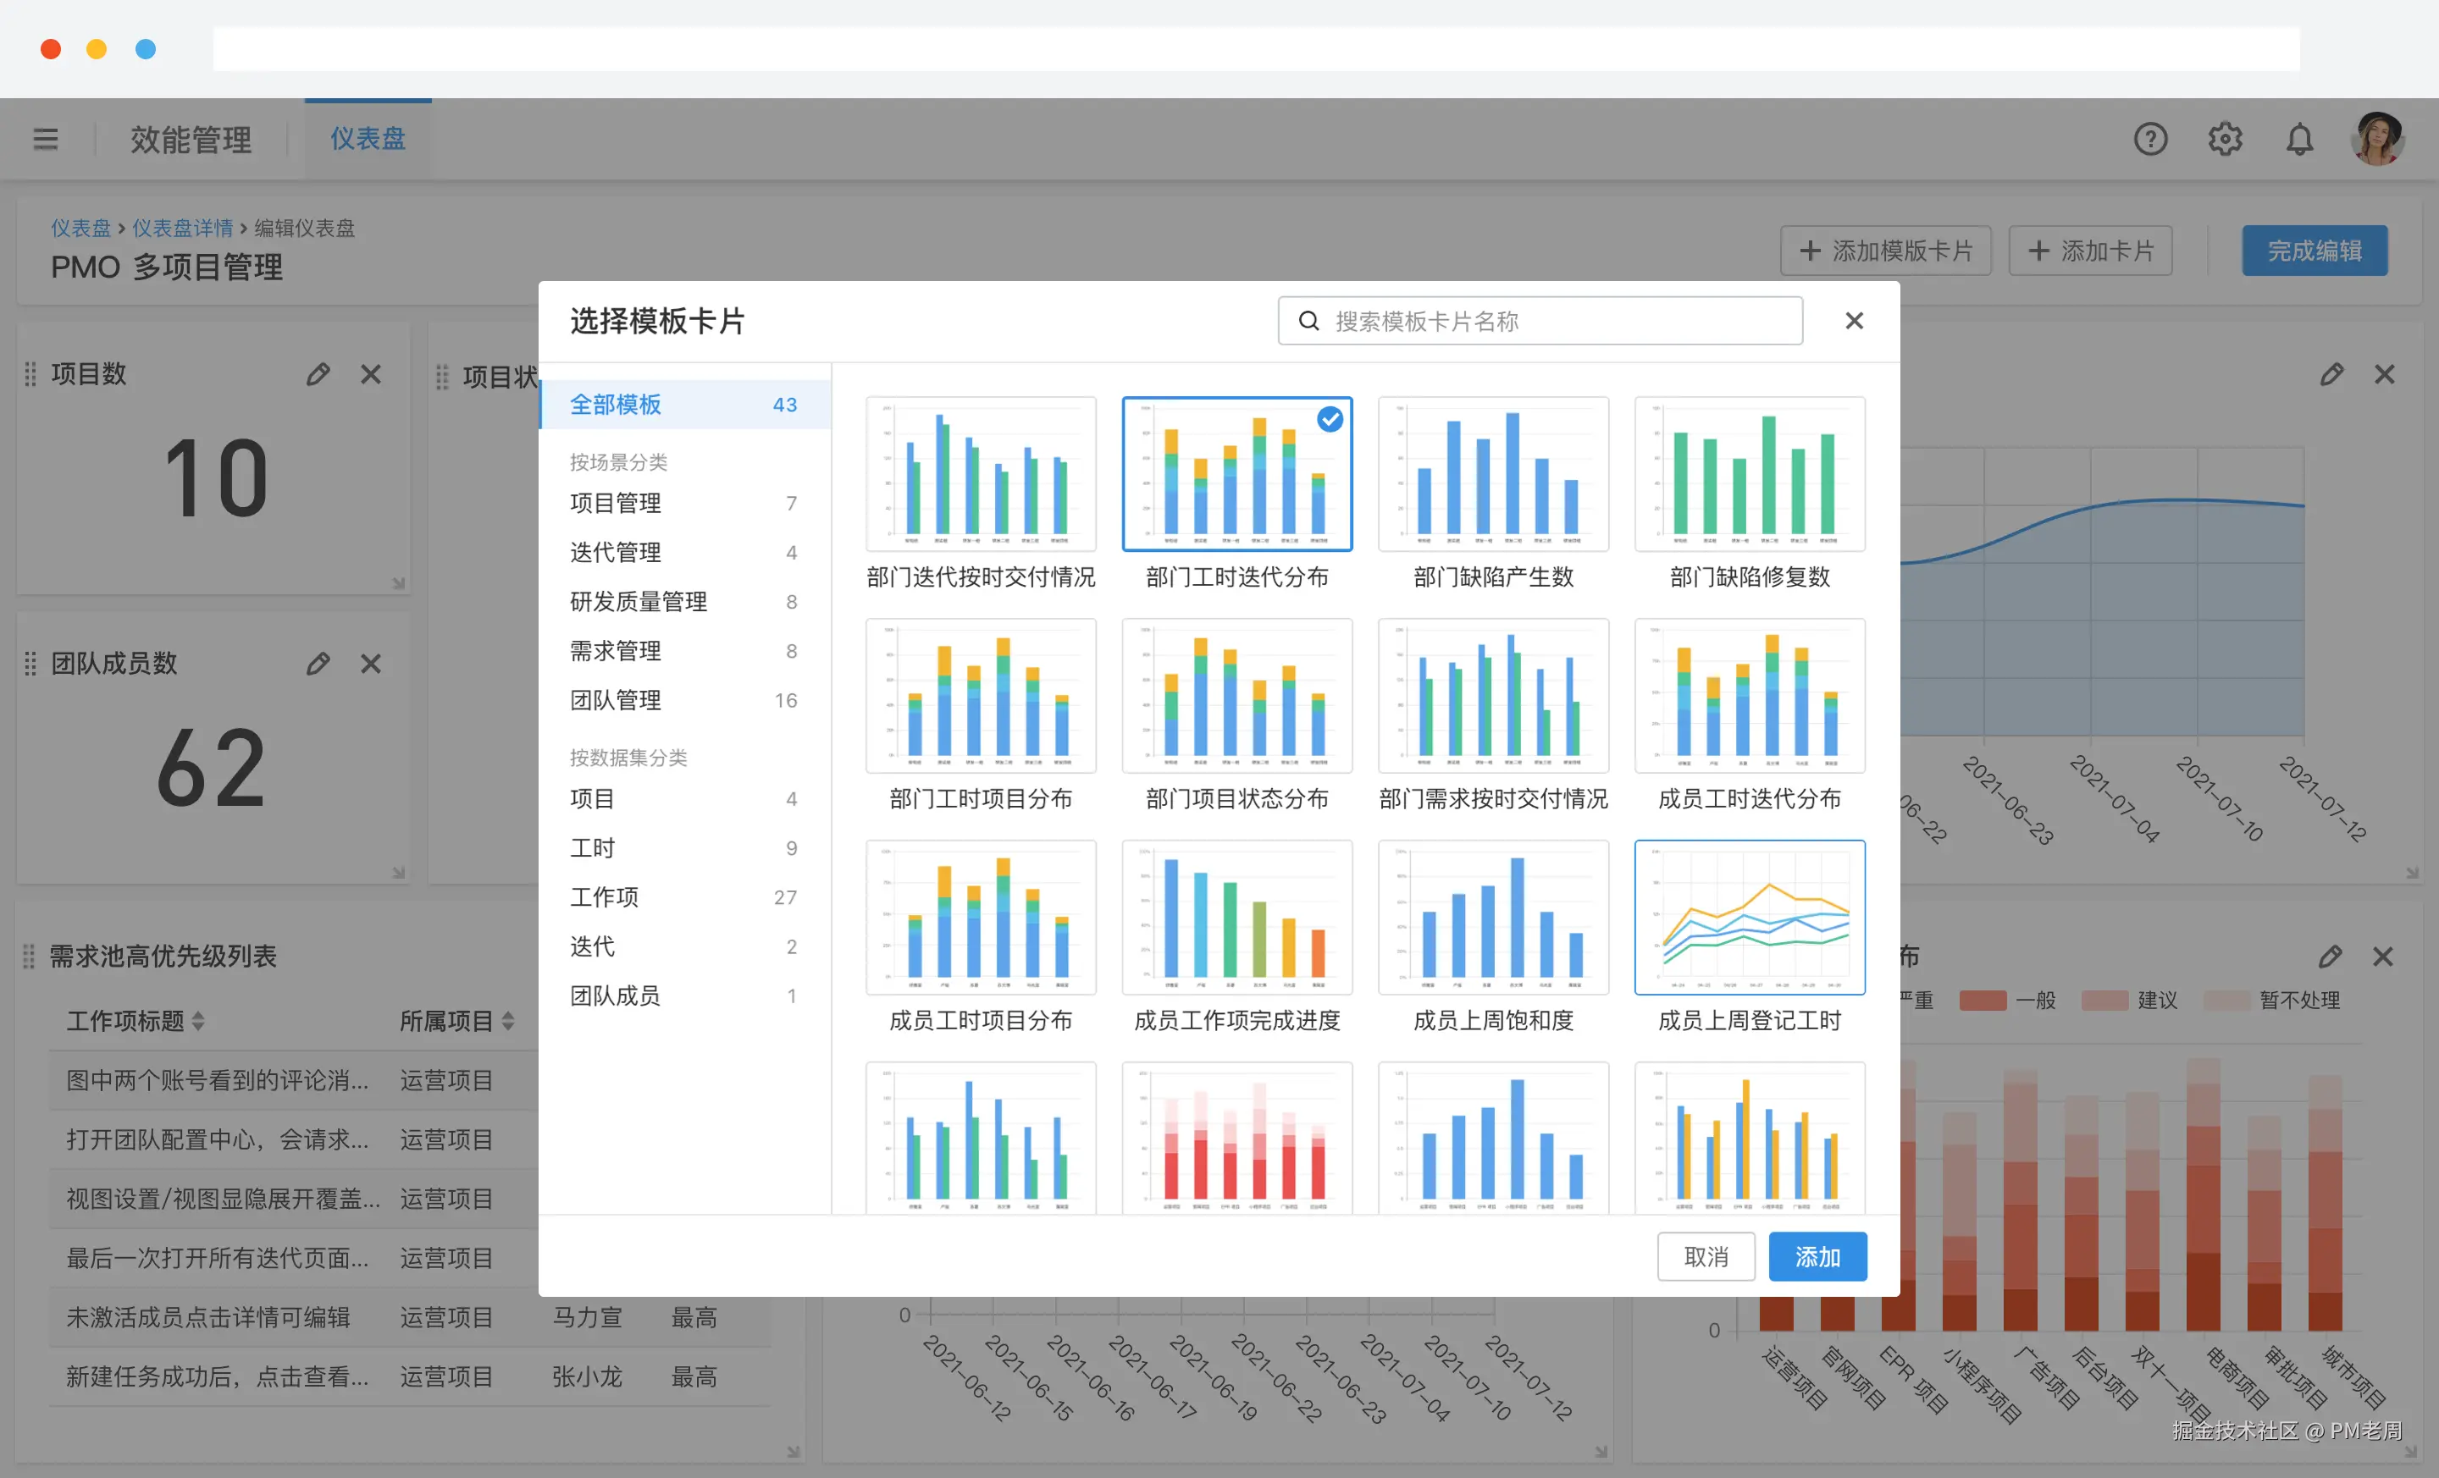The width and height of the screenshot is (2439, 1478).
Task: Edit the 团队成员数 card via pencil icon
Action: point(317,663)
